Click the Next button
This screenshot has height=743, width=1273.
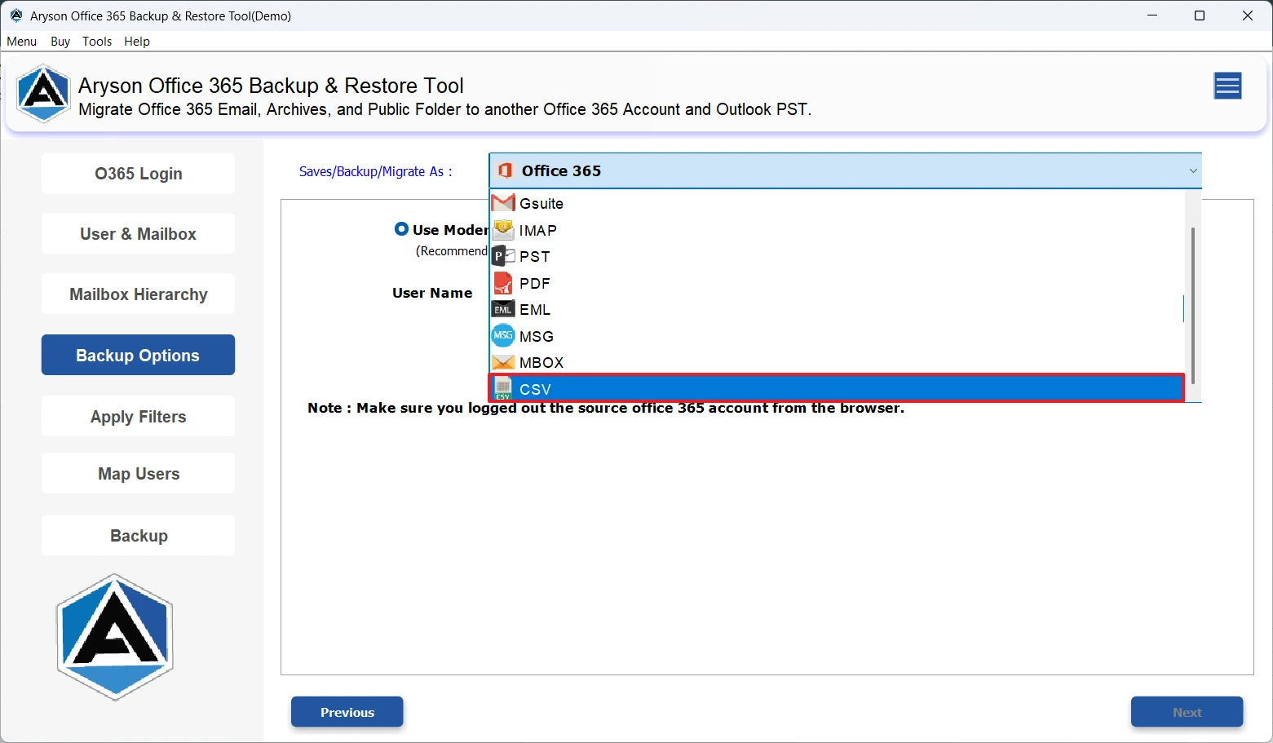[1187, 712]
